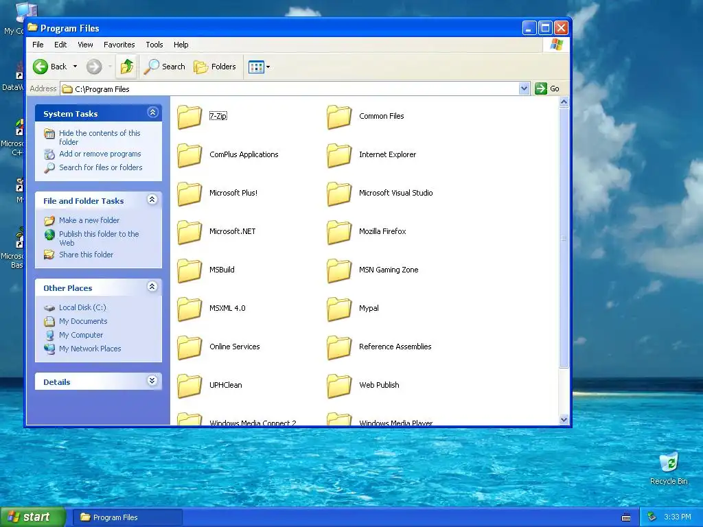Click Hide the contents of this folder
This screenshot has height=527, width=703.
click(x=100, y=137)
